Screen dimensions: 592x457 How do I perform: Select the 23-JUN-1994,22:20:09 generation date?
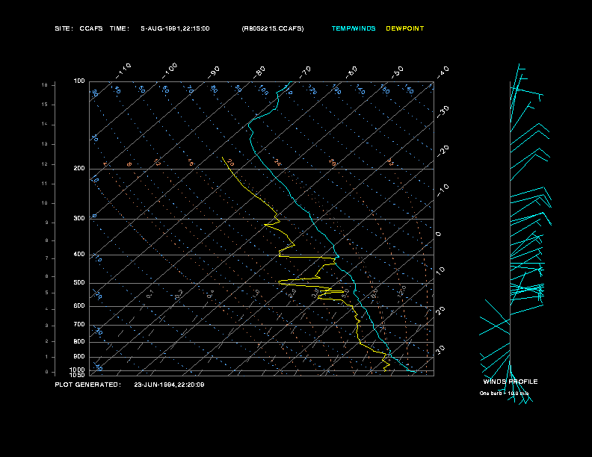point(170,385)
